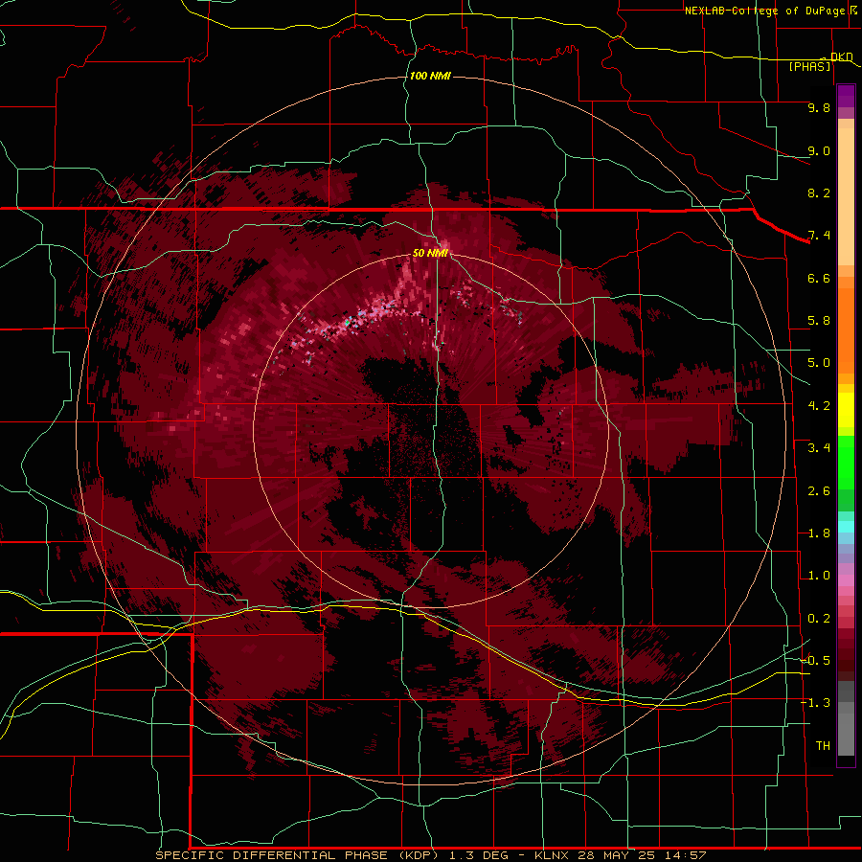Click the cyan segment of color bar
The image size is (862, 862).
coord(846,527)
